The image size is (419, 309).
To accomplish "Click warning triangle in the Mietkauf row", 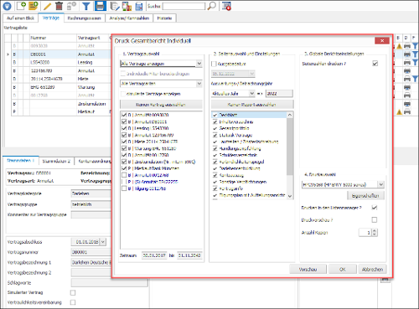I will coord(399,112).
